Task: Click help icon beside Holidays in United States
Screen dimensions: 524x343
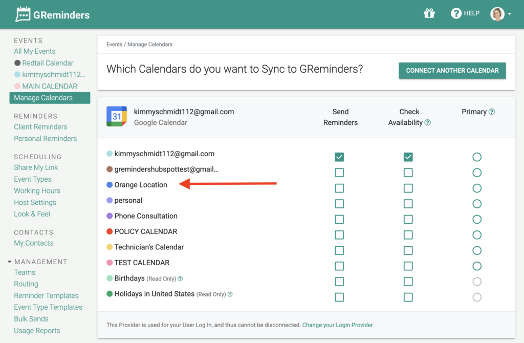Action: click(x=230, y=294)
